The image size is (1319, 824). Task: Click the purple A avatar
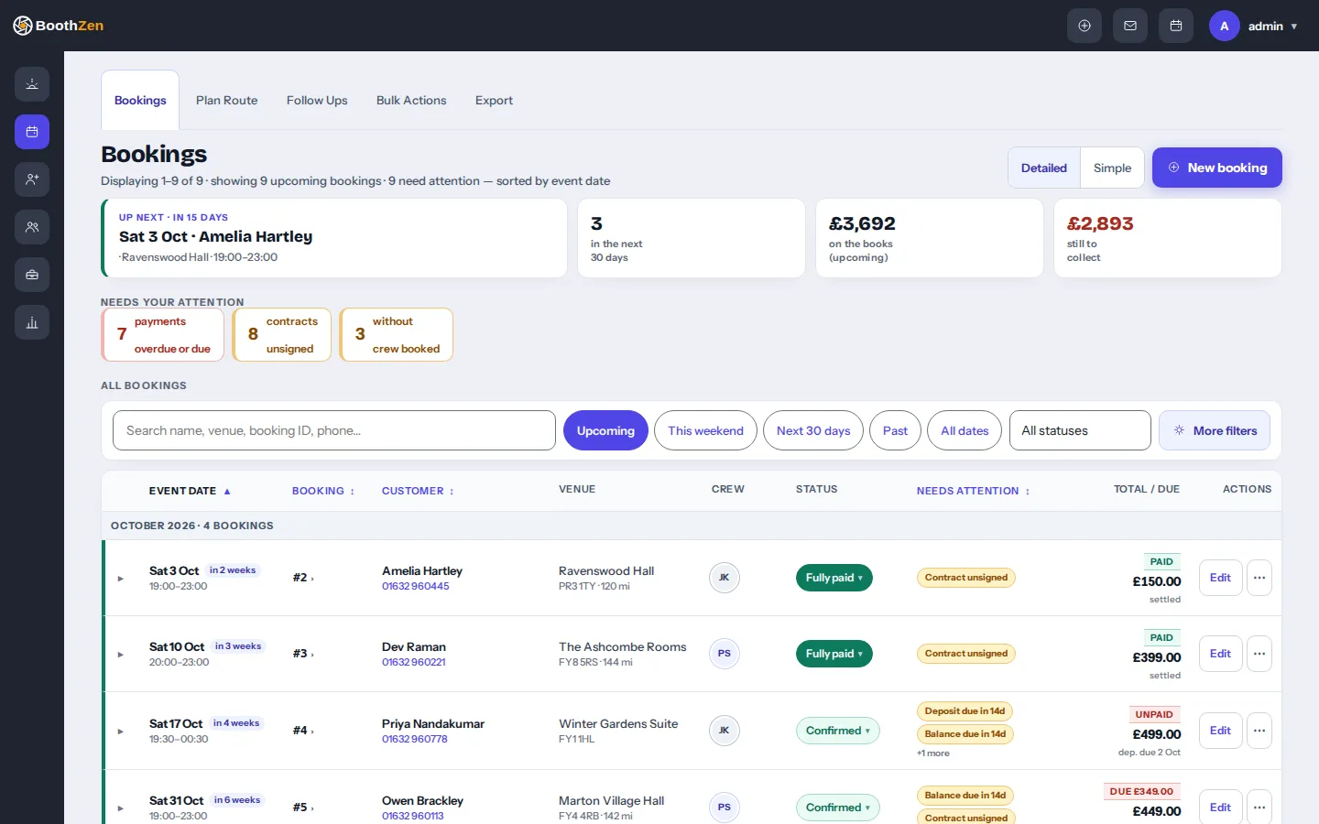(x=1224, y=26)
